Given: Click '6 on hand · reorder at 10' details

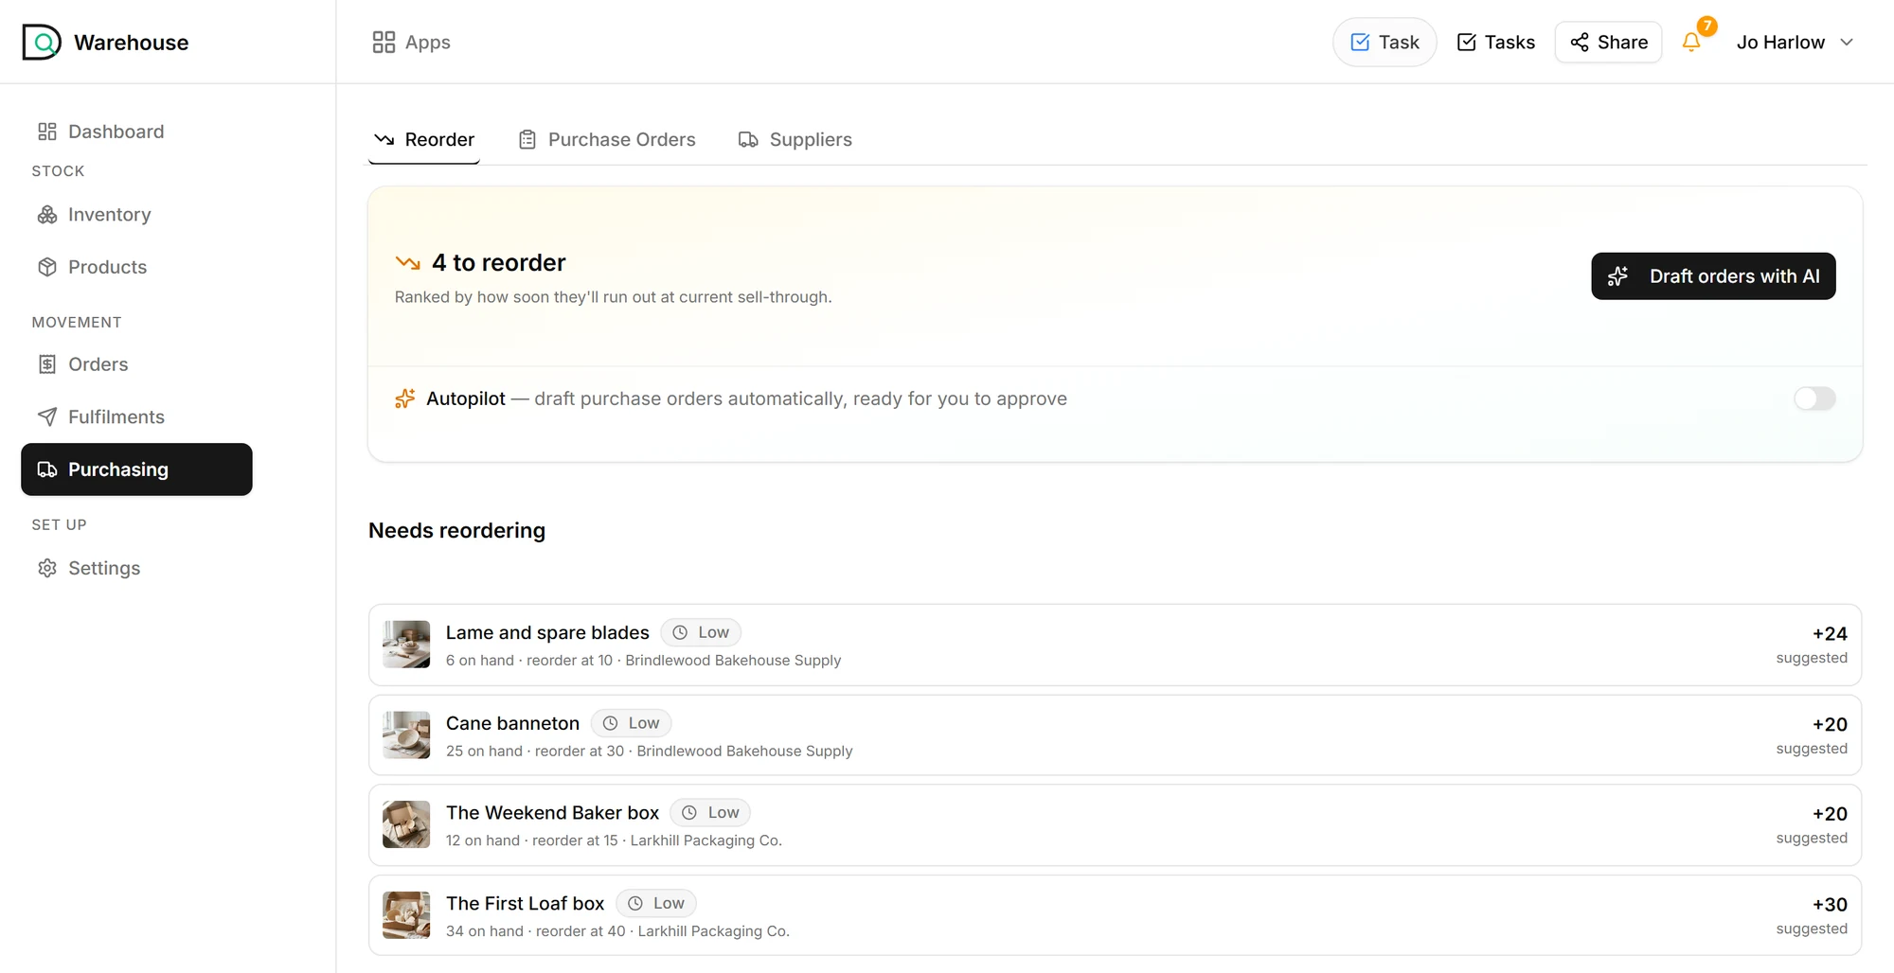Looking at the screenshot, I should coord(529,661).
